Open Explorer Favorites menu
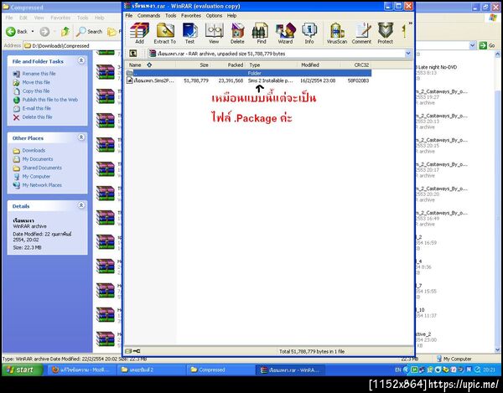The width and height of the screenshot is (503, 393). click(60, 18)
